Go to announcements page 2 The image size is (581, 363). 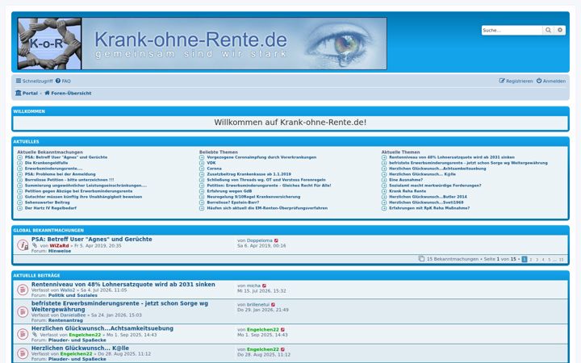coord(531,259)
